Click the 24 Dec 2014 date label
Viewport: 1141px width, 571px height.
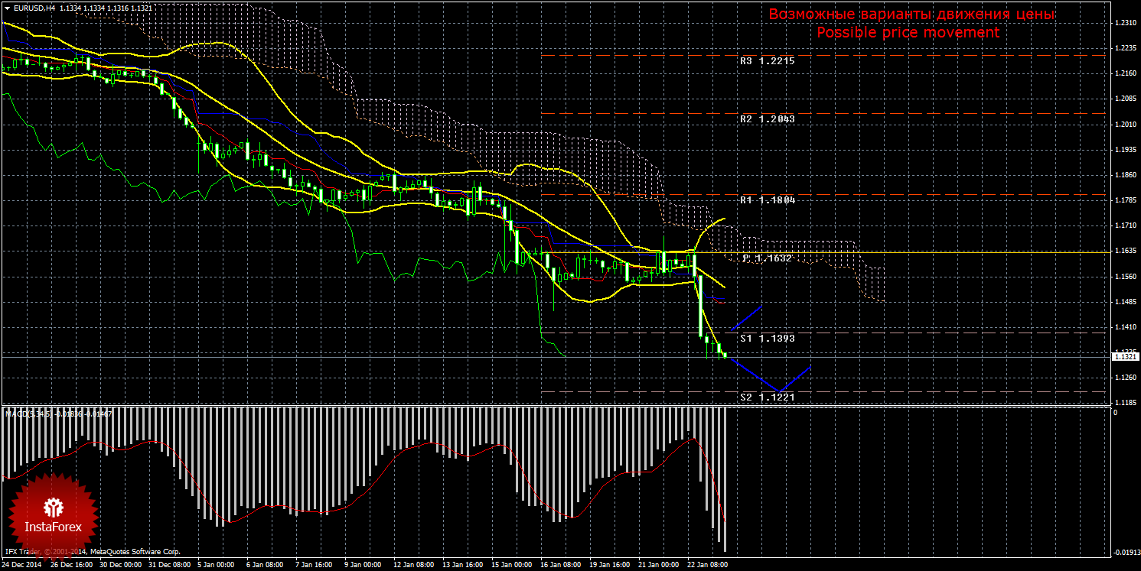[23, 565]
